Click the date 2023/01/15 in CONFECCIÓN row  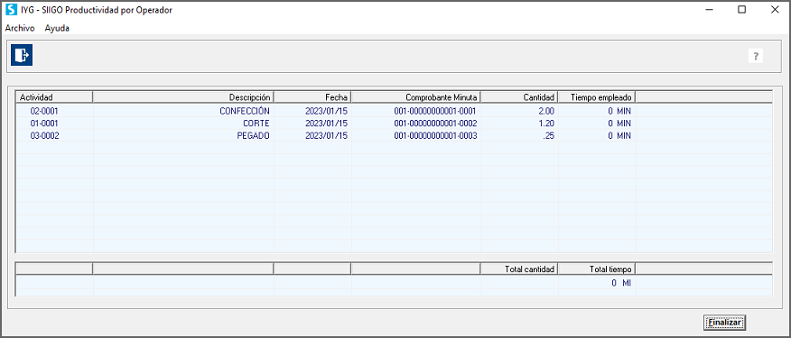coord(312,111)
